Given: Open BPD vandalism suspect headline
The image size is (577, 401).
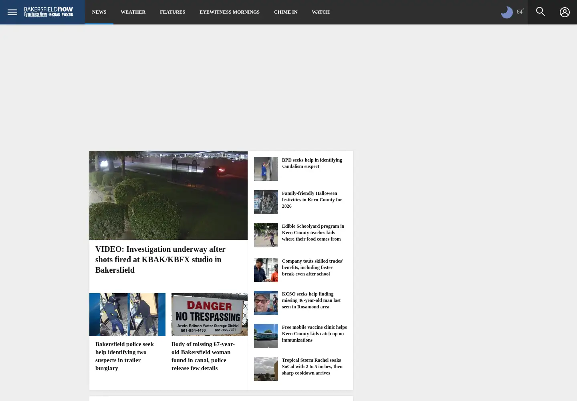Looking at the screenshot, I should (312, 163).
